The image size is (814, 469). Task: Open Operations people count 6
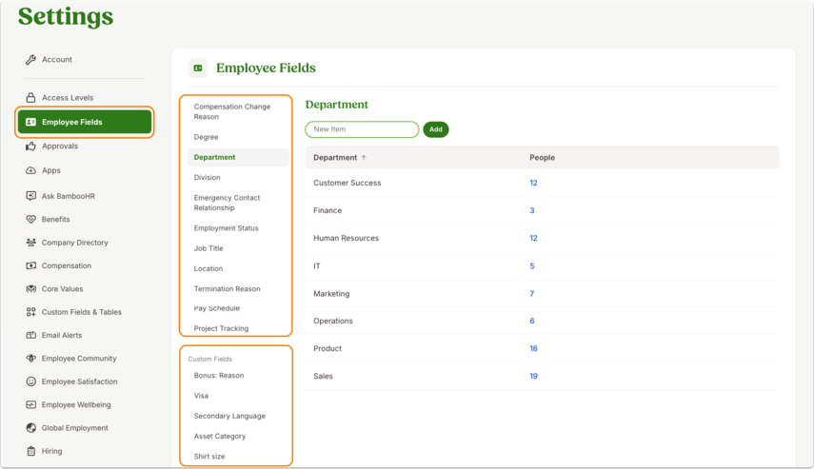pyautogui.click(x=531, y=322)
